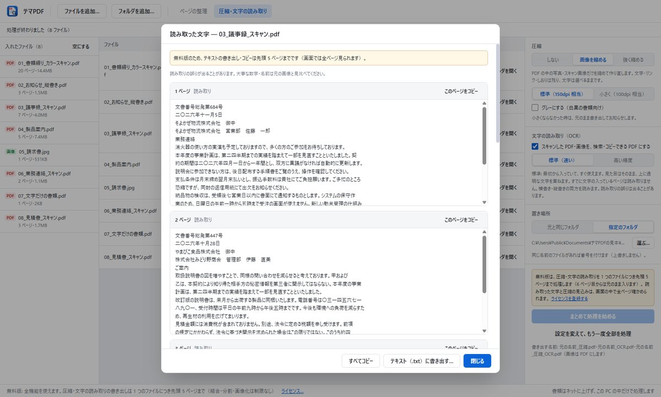Viewport: 661px width, 397px height.
Task: Click inside the page 2 recognized text area
Action: point(326,281)
